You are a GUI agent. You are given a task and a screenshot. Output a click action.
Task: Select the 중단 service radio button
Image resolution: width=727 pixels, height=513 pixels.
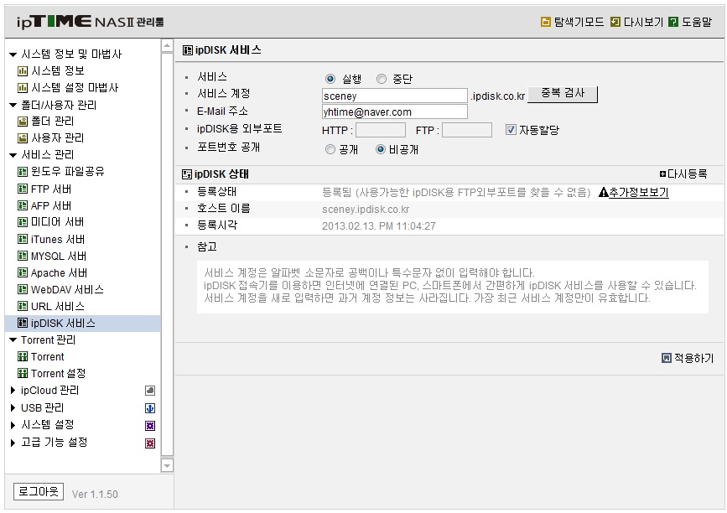[x=382, y=79]
